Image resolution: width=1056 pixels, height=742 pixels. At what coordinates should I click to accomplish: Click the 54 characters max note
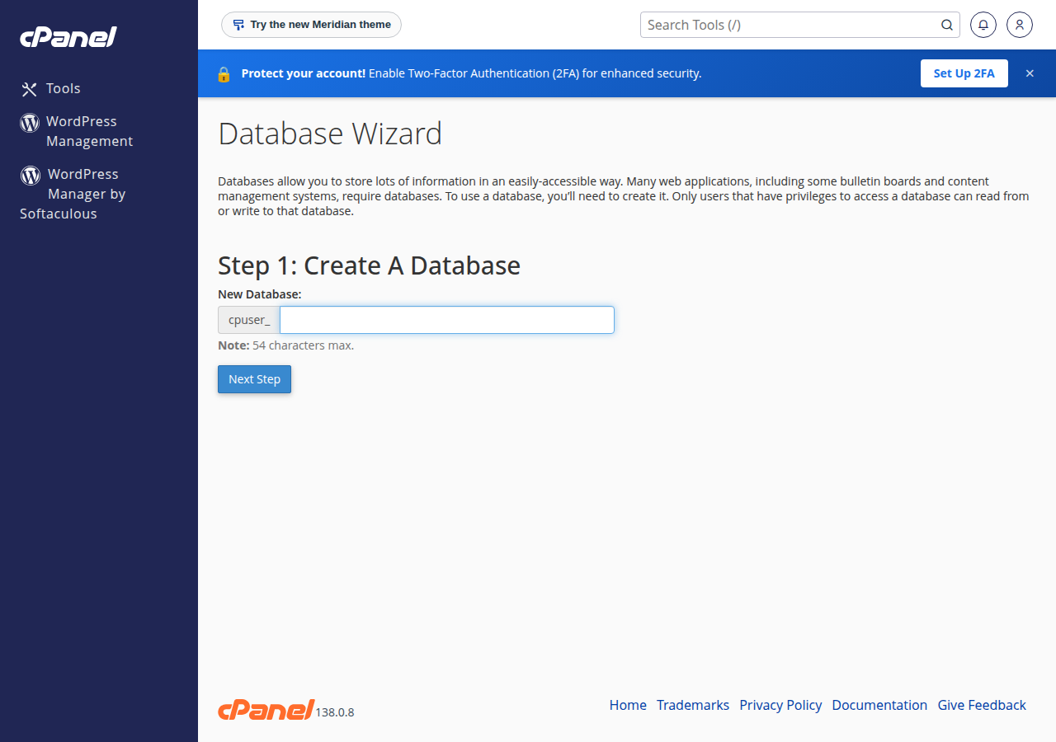tap(285, 345)
